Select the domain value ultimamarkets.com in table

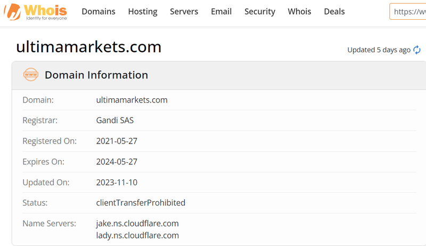click(x=132, y=100)
